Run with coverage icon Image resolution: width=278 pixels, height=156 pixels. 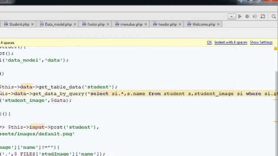[255, 16]
